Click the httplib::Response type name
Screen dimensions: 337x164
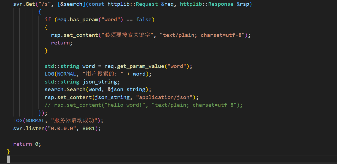pos(207,4)
